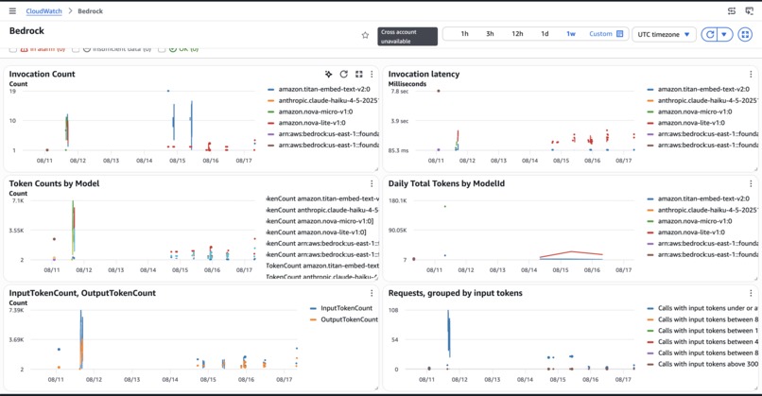Screen dimensions: 762x396
Task: Select the 1d time range
Action: (x=545, y=33)
